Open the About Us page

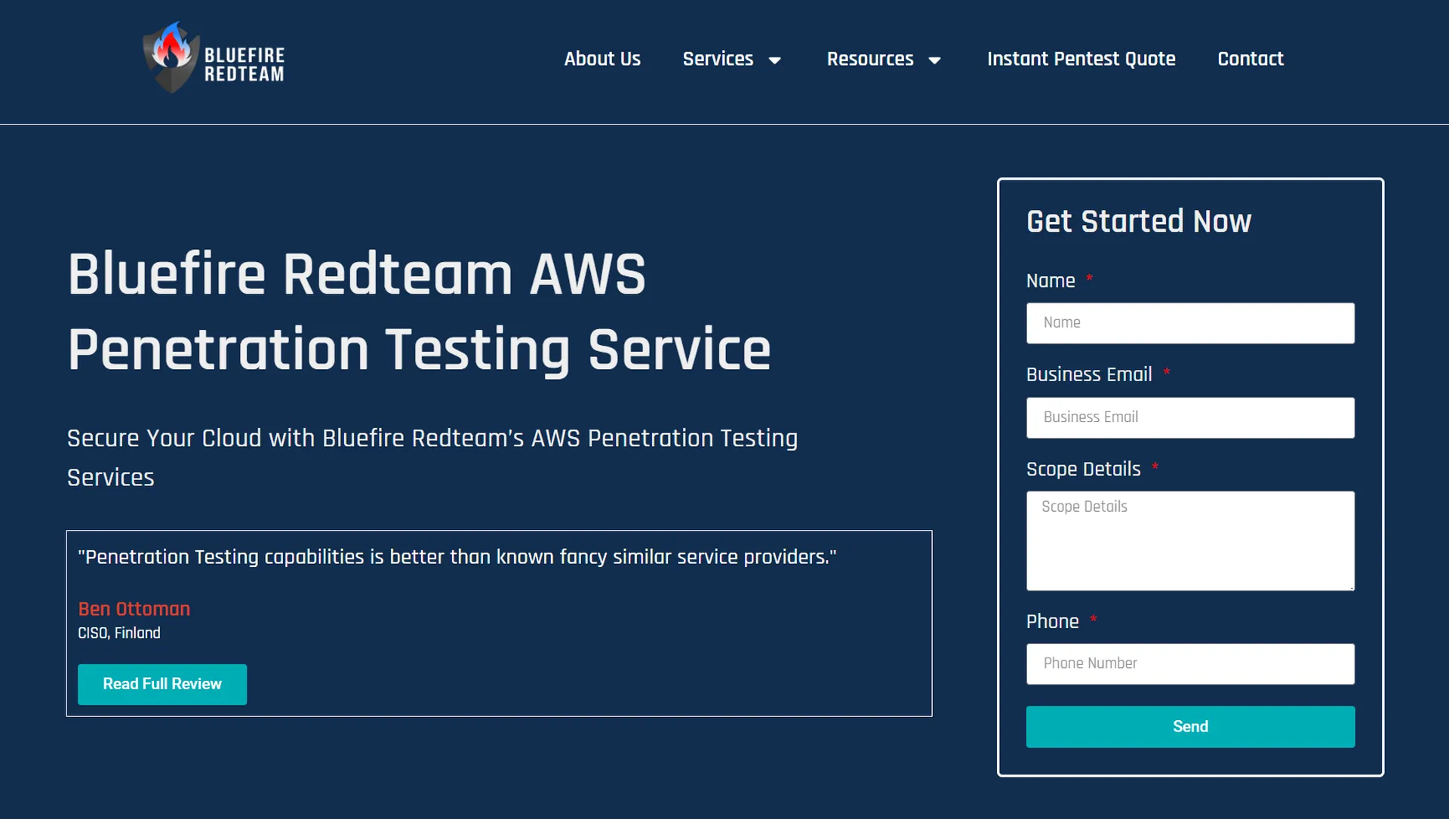click(602, 59)
